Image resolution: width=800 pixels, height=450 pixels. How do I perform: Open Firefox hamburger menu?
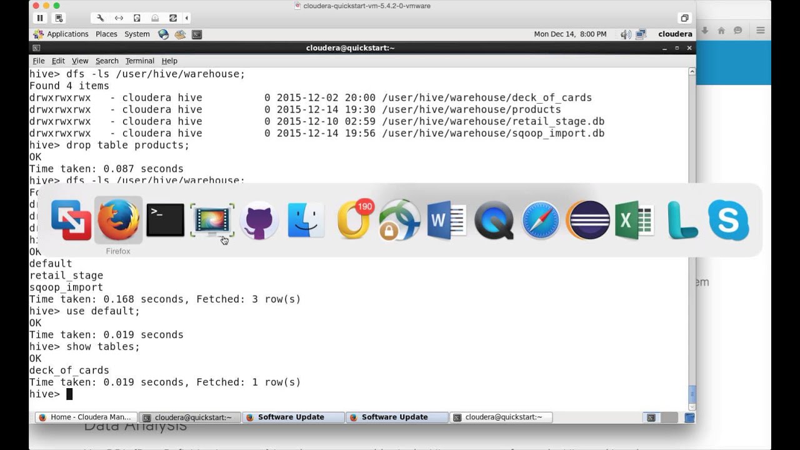pyautogui.click(x=761, y=30)
